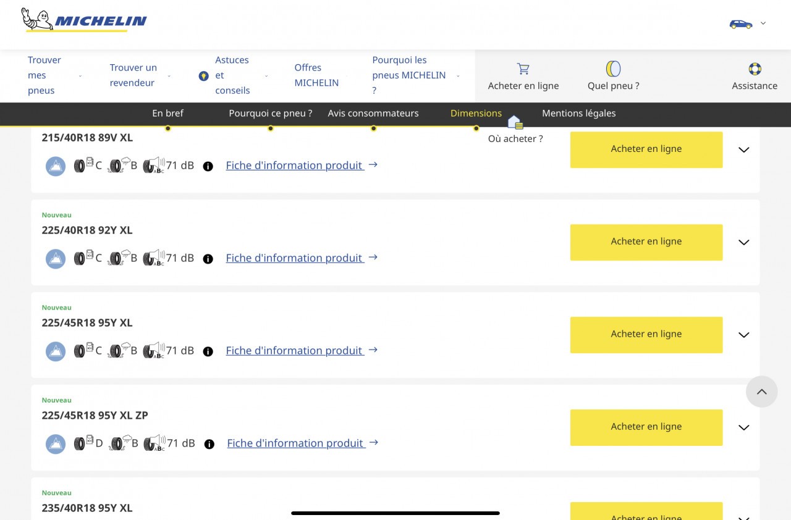Image resolution: width=791 pixels, height=520 pixels.
Task: Click the Acheter en ligne cart icon
Action: coord(523,69)
